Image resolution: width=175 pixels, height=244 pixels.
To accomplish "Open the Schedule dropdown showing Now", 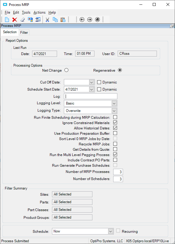I will [111, 231].
